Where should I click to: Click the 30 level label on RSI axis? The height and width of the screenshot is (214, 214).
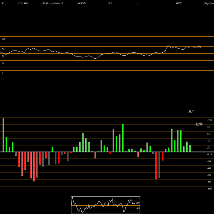pos(3,63)
